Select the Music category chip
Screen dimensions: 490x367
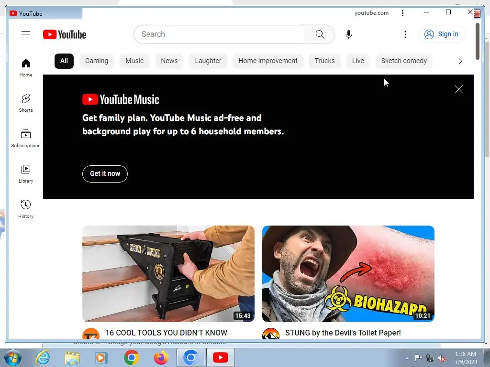tap(134, 61)
